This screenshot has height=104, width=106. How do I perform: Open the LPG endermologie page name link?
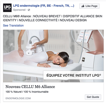tap(44, 6)
